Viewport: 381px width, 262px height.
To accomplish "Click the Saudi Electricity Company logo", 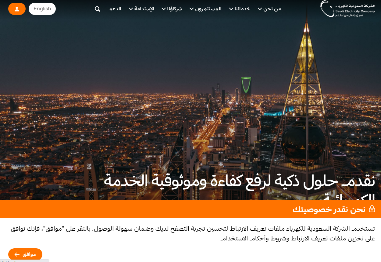I will (347, 9).
